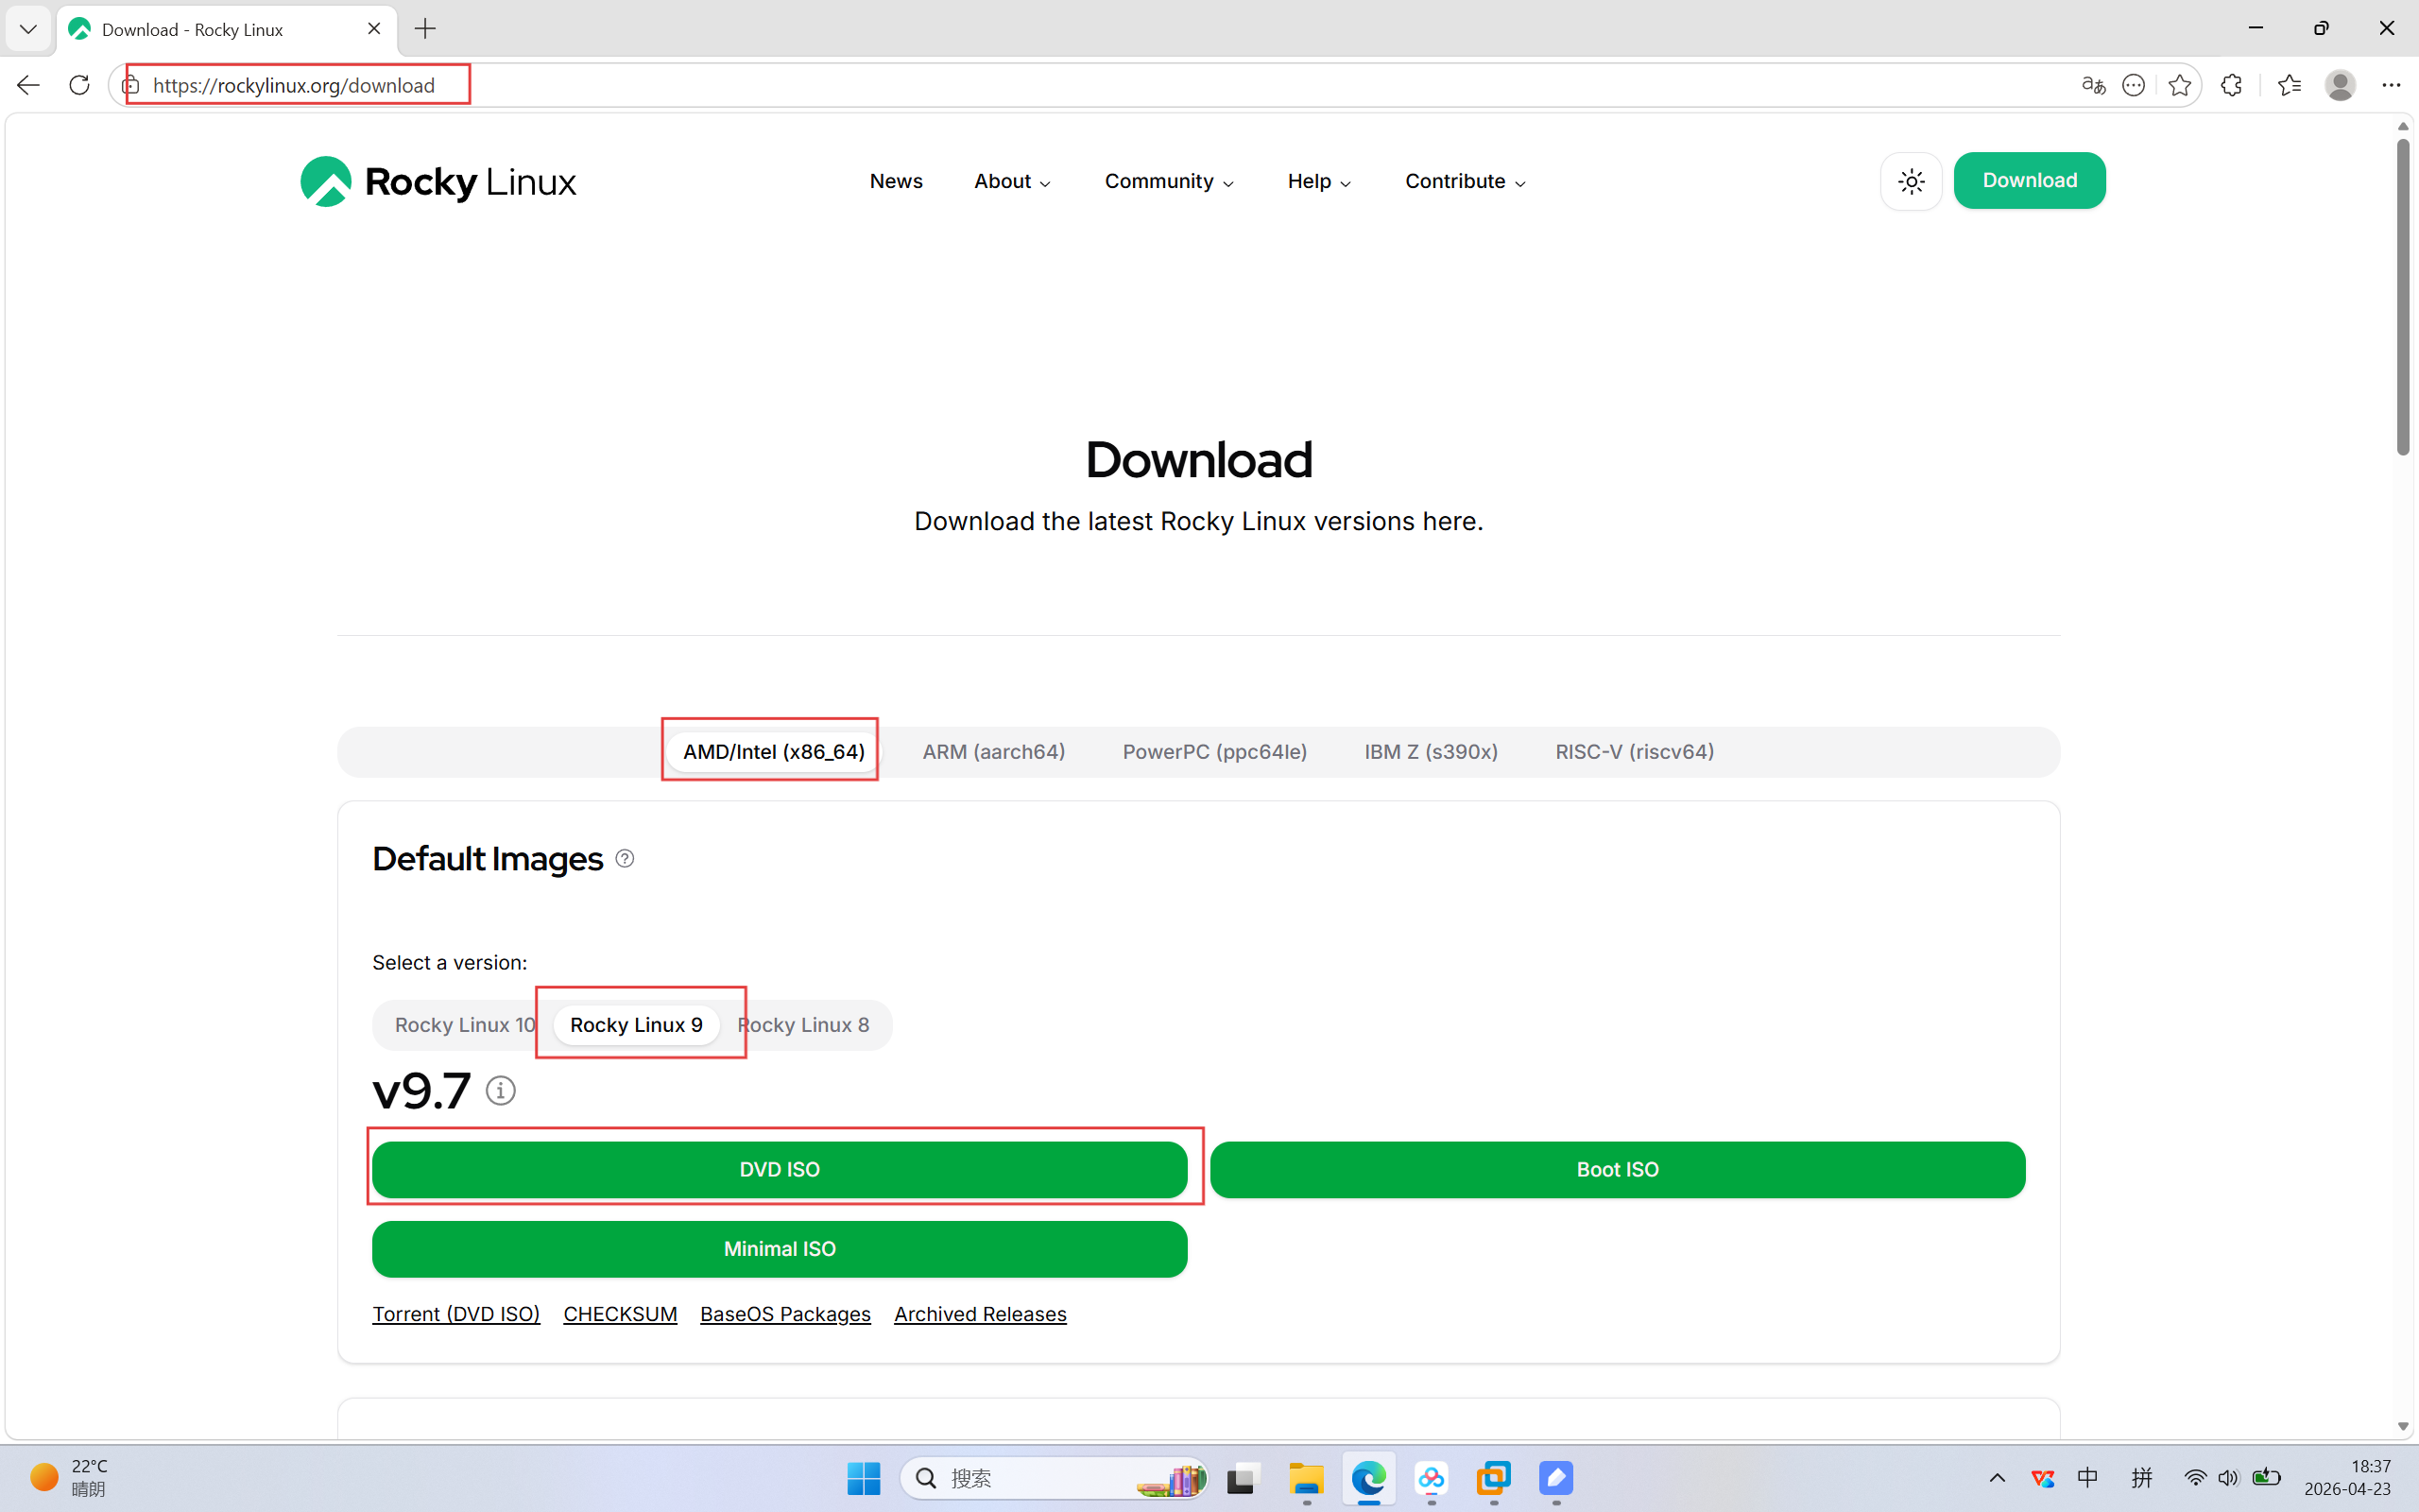Image resolution: width=2419 pixels, height=1512 pixels.
Task: Open File Explorer from taskbar
Action: [x=1306, y=1478]
